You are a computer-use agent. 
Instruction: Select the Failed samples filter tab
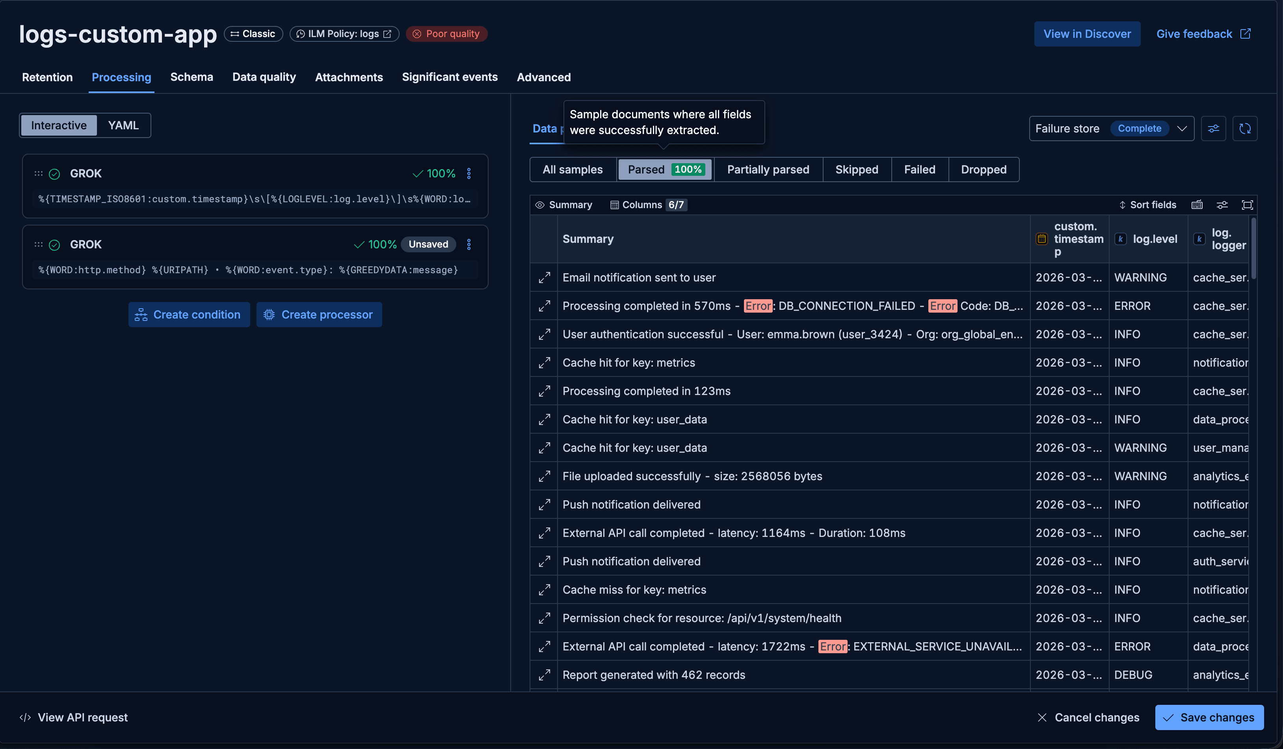click(x=919, y=169)
